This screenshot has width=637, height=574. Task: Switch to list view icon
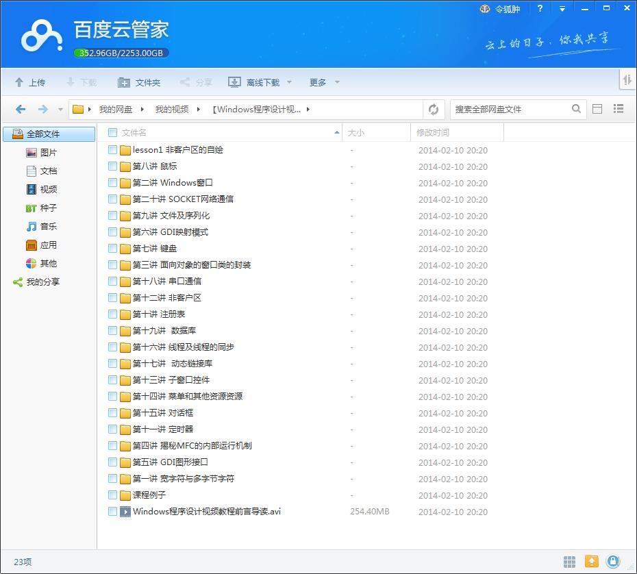(x=619, y=108)
